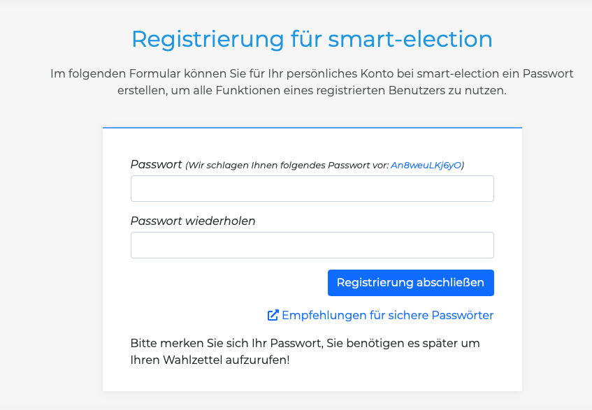Image resolution: width=592 pixels, height=410 pixels.
Task: Click the blue top border of the form card
Action: (x=312, y=128)
